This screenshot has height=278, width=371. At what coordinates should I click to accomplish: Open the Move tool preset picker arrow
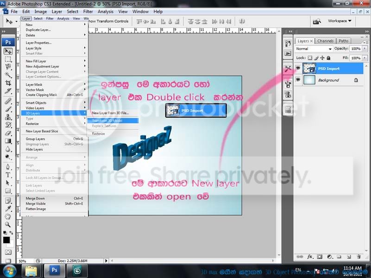(16, 21)
